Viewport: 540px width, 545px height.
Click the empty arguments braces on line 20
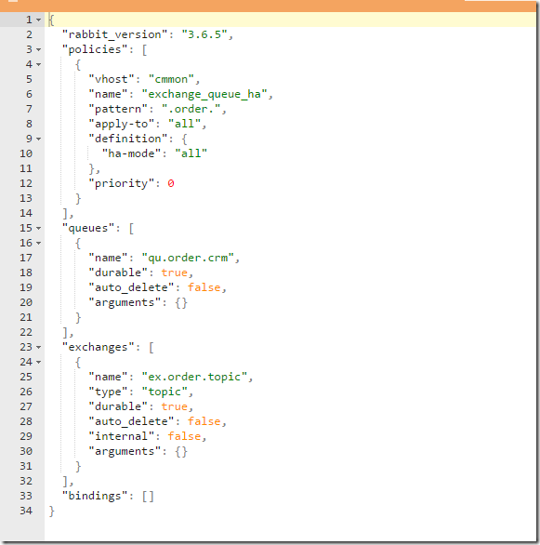click(181, 303)
